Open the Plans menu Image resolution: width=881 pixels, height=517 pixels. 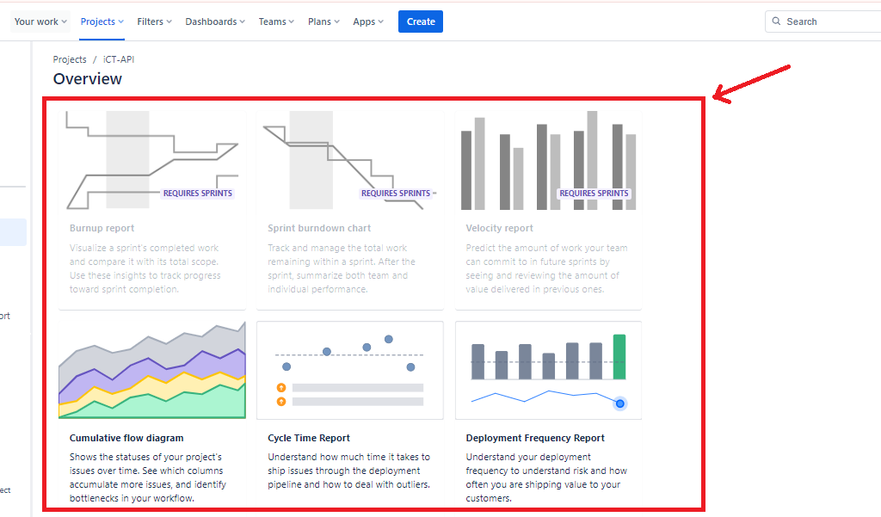[x=323, y=22]
